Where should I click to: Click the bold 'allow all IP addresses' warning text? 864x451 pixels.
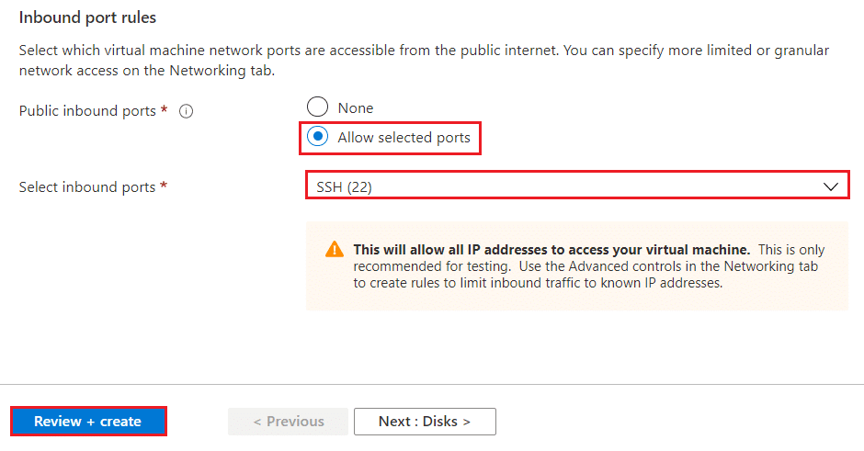551,250
